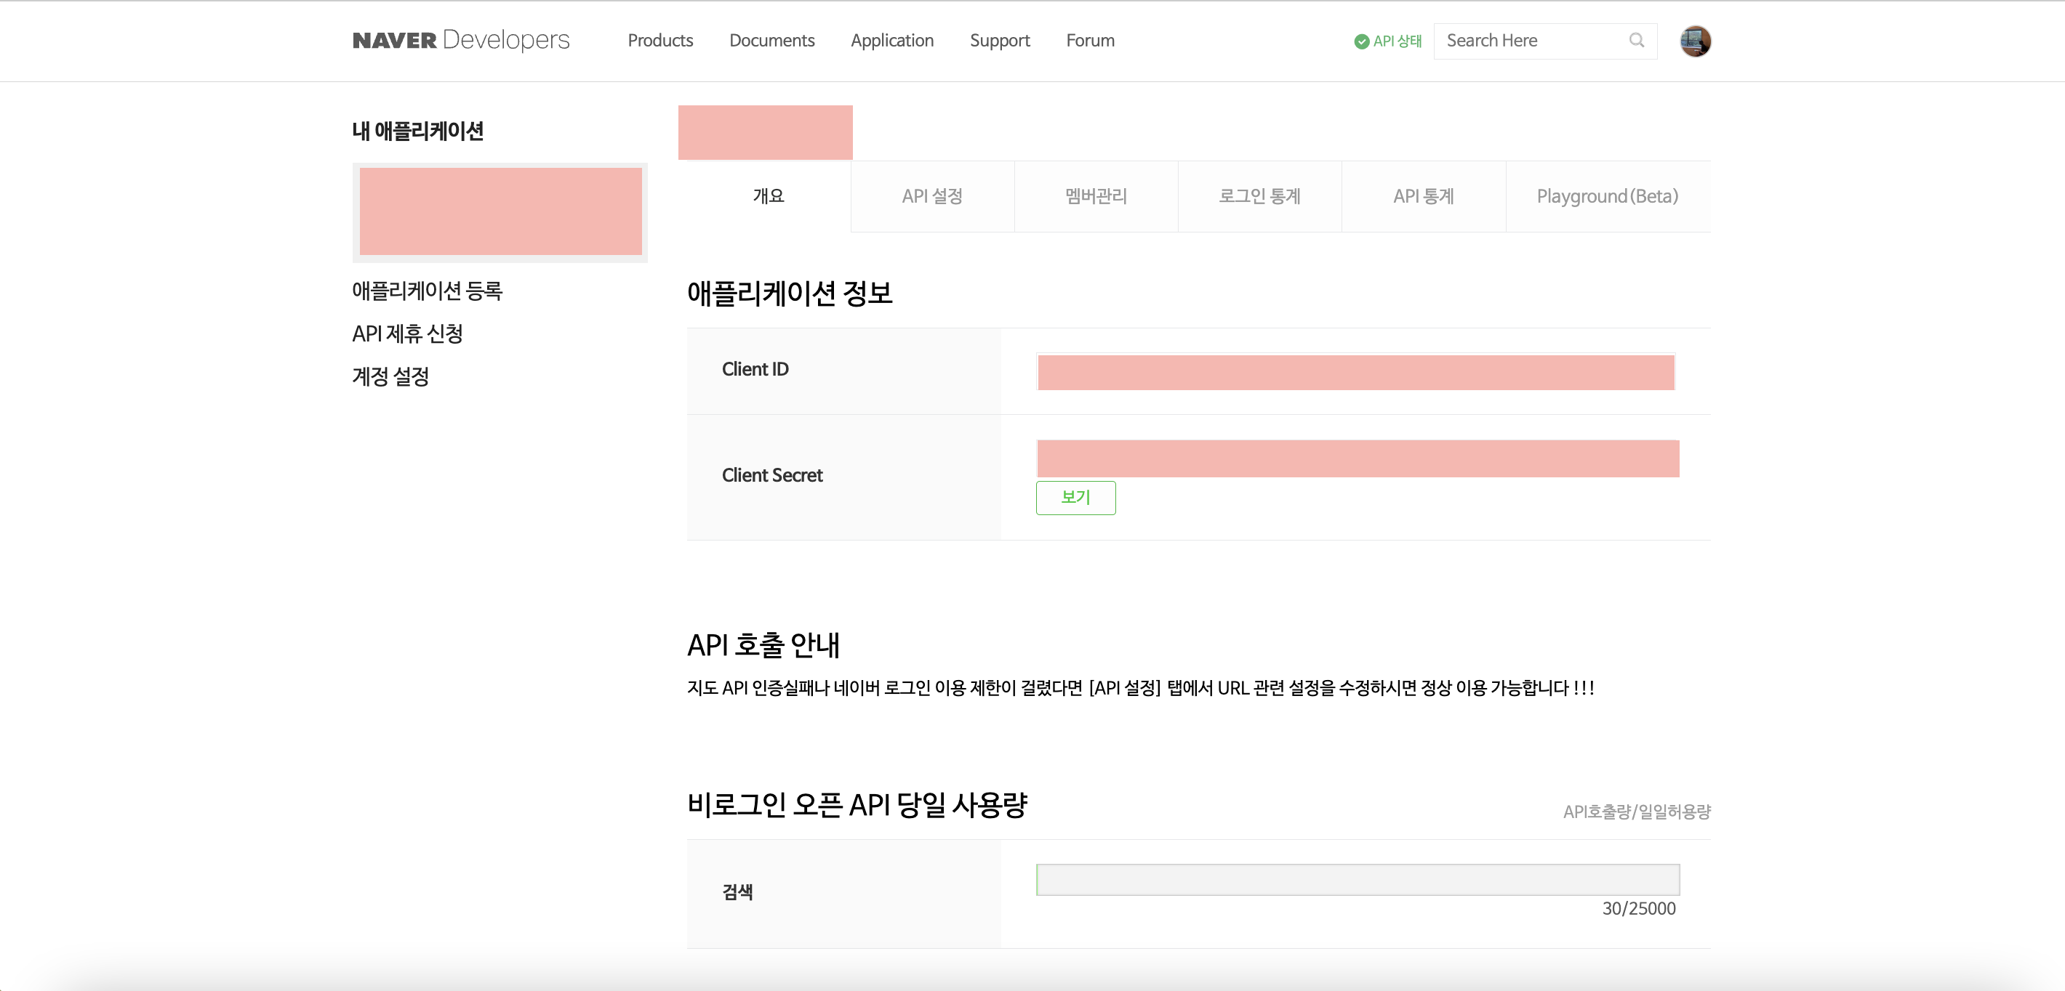Screen dimensions: 2065x991
Task: Open the Support menu
Action: [x=999, y=40]
